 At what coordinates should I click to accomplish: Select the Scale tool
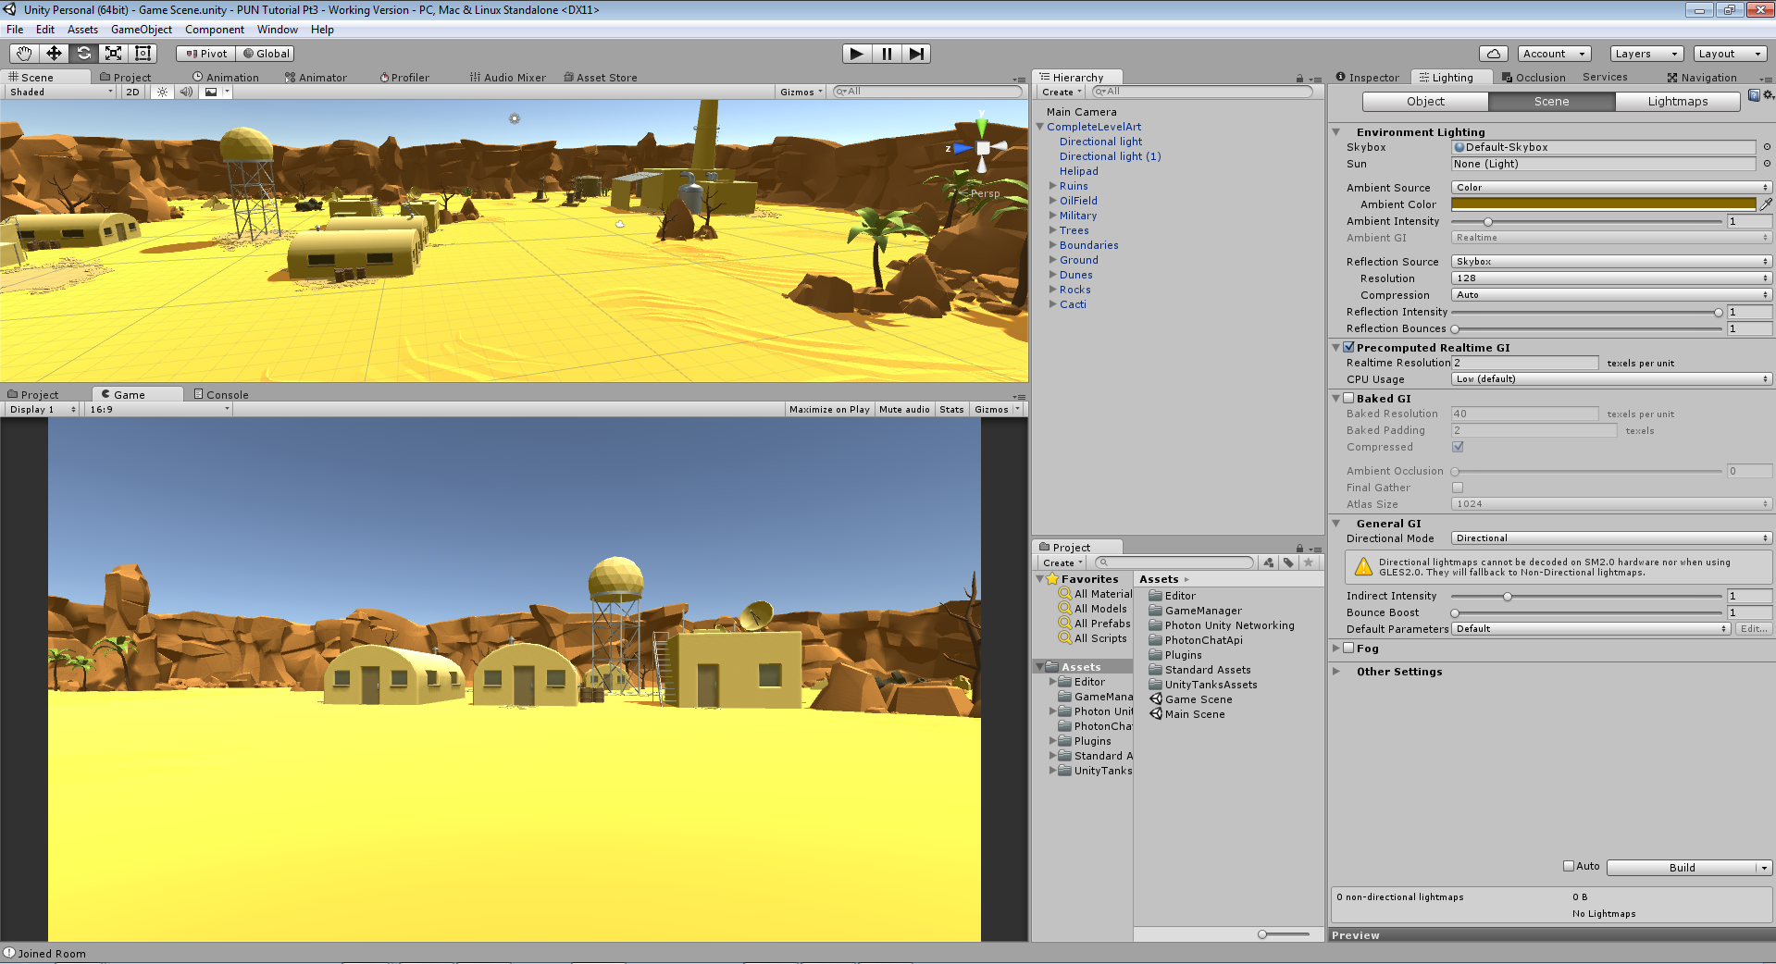click(x=113, y=54)
